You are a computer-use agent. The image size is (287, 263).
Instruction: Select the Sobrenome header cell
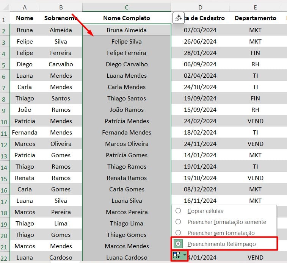click(x=61, y=18)
